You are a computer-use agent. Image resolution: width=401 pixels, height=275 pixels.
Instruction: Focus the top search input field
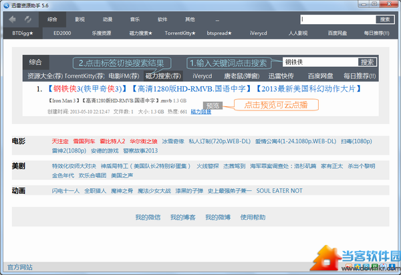pyautogui.click(x=338, y=19)
